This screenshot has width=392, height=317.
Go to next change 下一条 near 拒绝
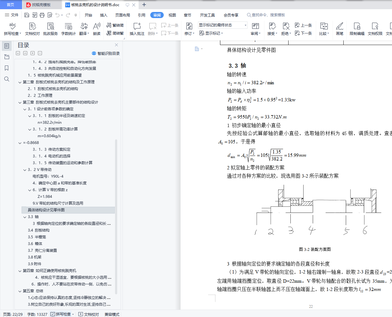(x=303, y=33)
